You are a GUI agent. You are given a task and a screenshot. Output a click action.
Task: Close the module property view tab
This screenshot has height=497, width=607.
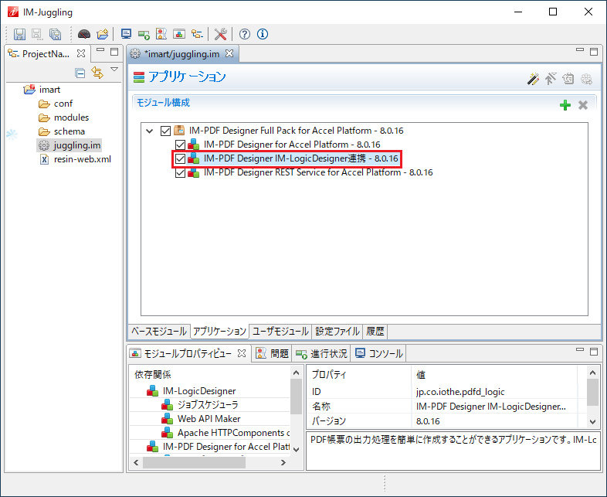(242, 353)
